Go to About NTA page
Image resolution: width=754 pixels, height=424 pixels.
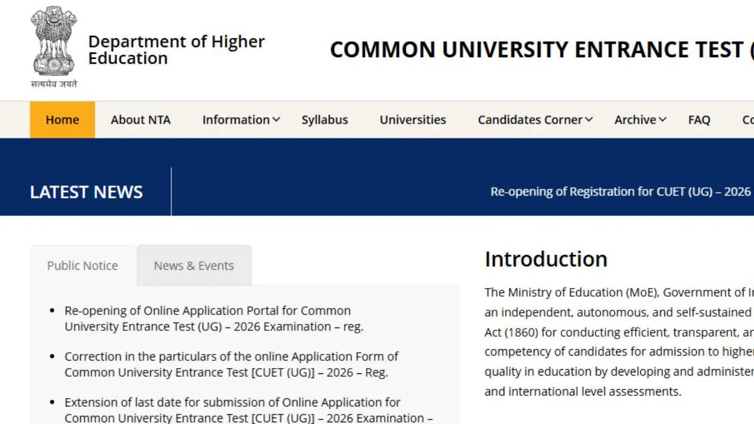coord(140,120)
